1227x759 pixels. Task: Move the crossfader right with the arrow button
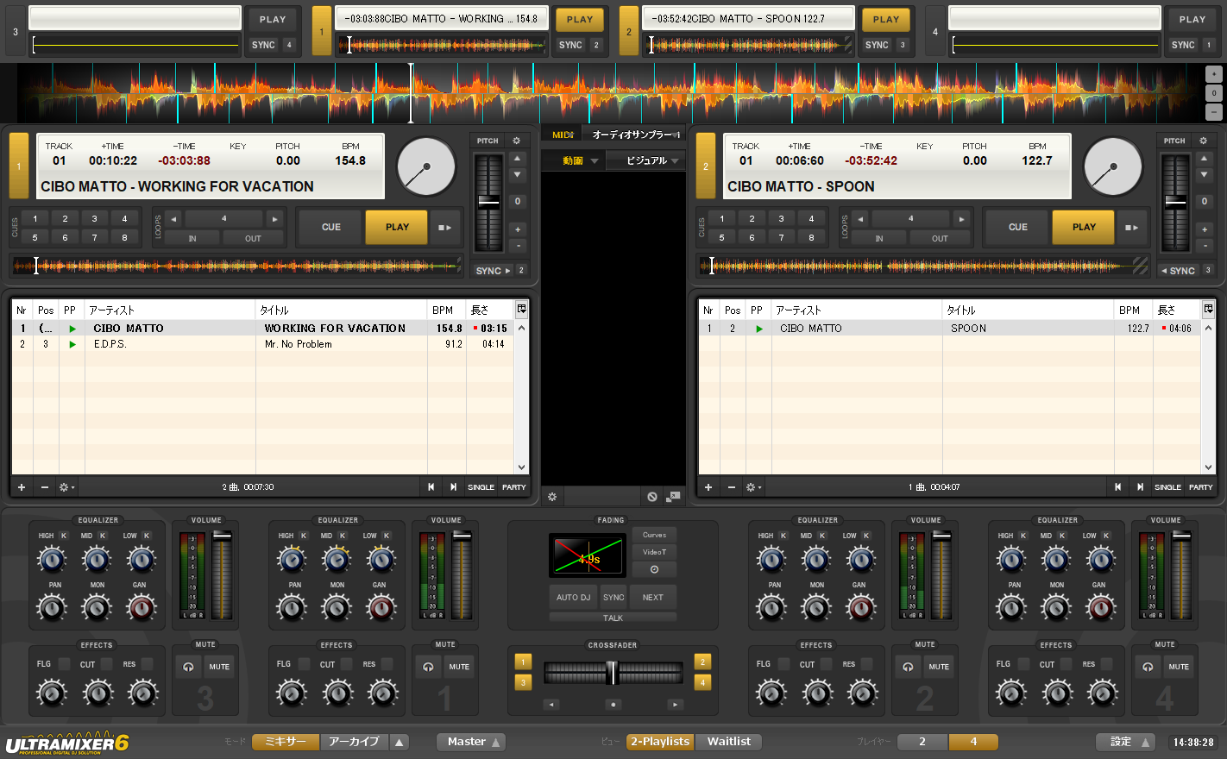click(676, 705)
